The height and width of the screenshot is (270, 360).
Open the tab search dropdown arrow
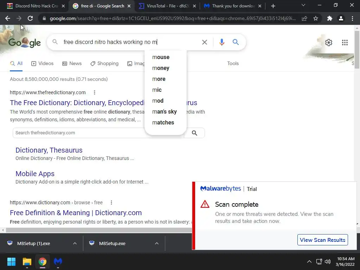(x=303, y=5)
